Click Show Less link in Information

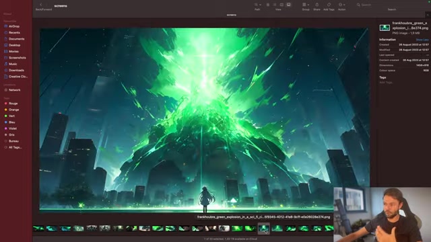tap(422, 40)
